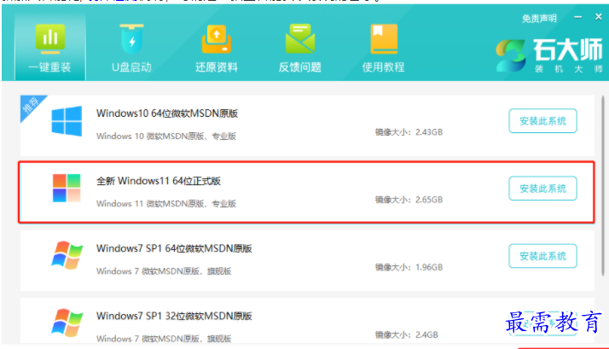
Task: Select Windows7 SP1 64位微软MSDN原版 title
Action: click(x=174, y=248)
